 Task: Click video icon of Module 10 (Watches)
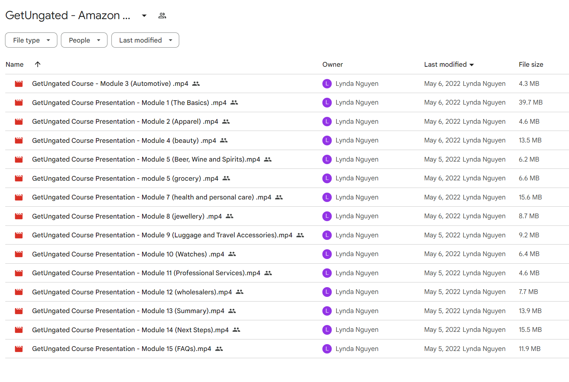[19, 254]
